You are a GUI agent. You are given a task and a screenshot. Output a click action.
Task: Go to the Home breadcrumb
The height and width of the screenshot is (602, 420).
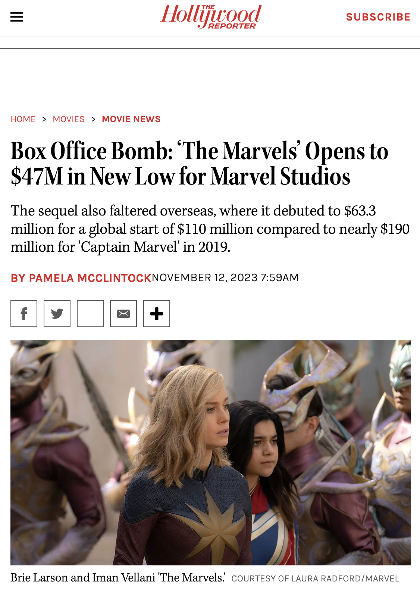point(23,119)
